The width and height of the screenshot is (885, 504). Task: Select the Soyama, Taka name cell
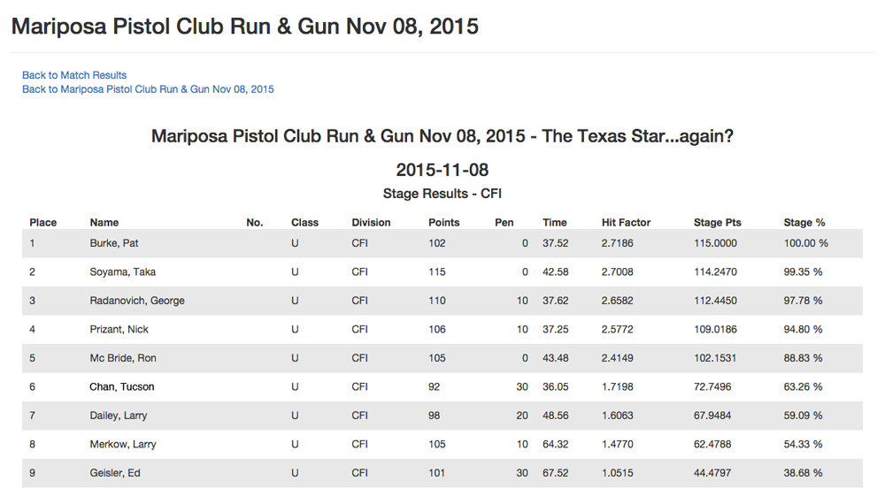(x=122, y=272)
